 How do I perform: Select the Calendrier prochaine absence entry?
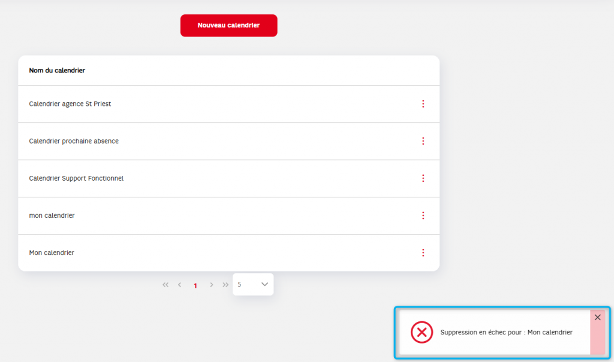[x=228, y=141]
